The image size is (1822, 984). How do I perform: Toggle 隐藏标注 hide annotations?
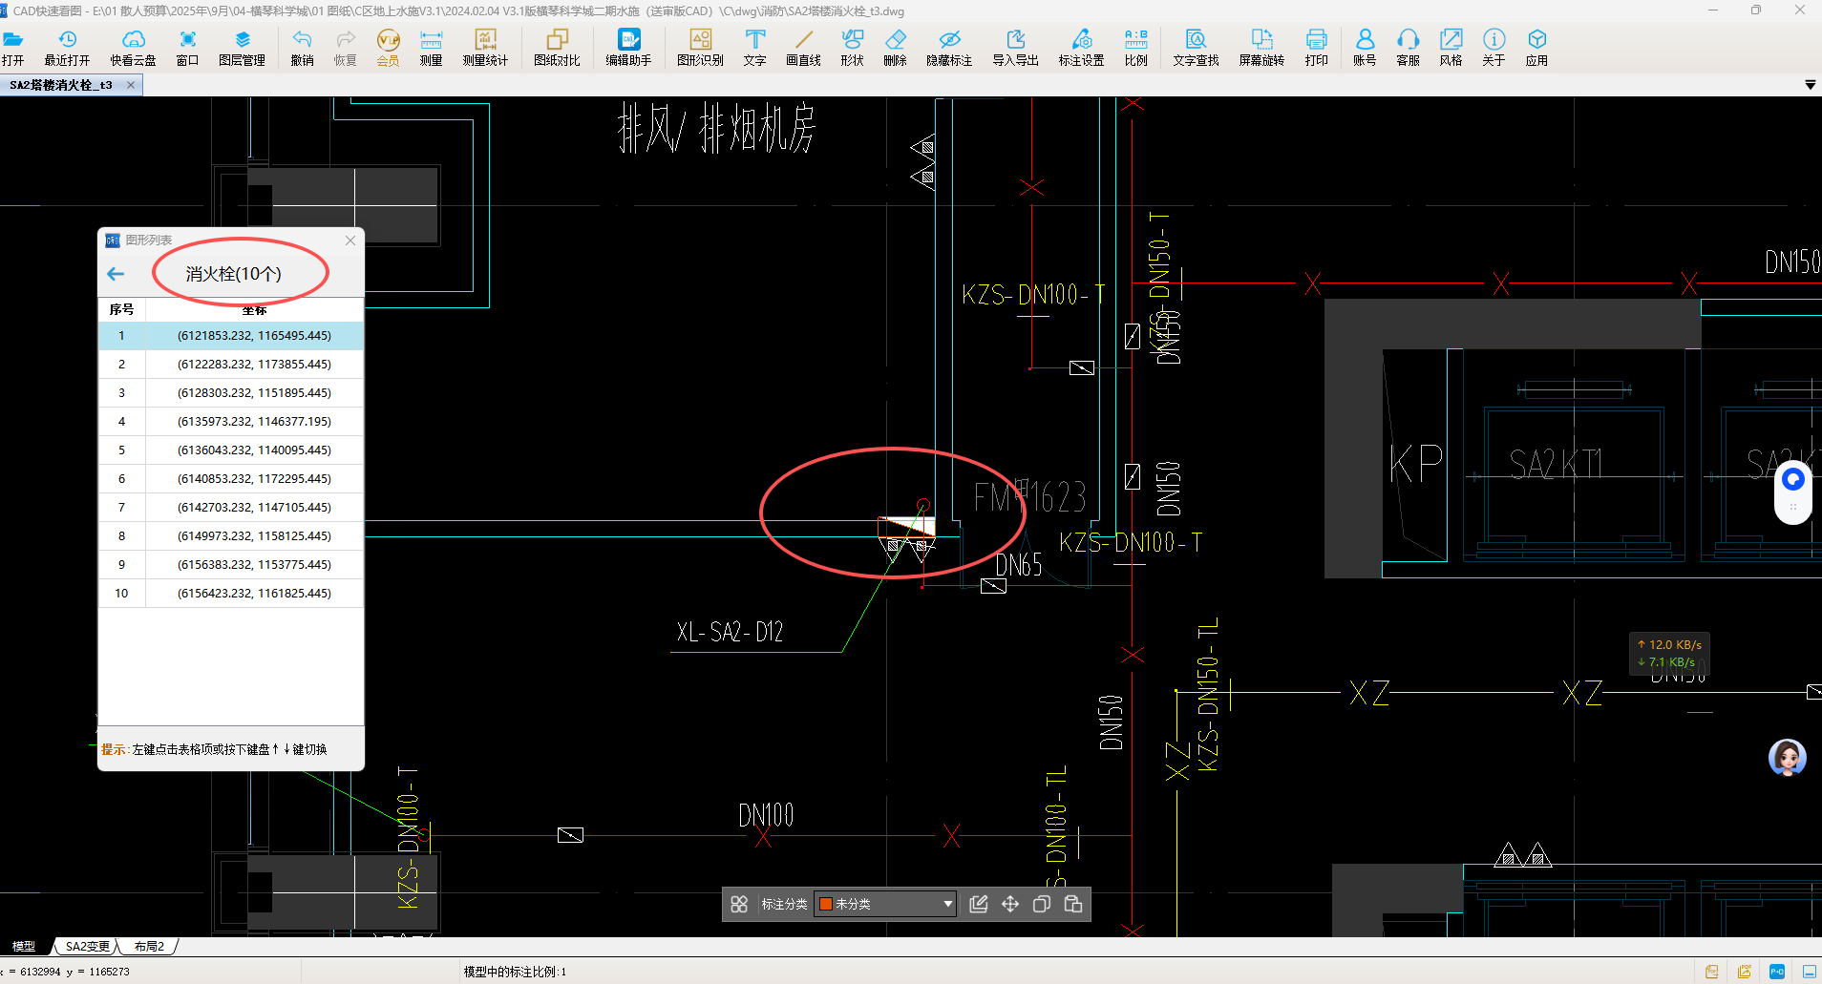pos(949,48)
